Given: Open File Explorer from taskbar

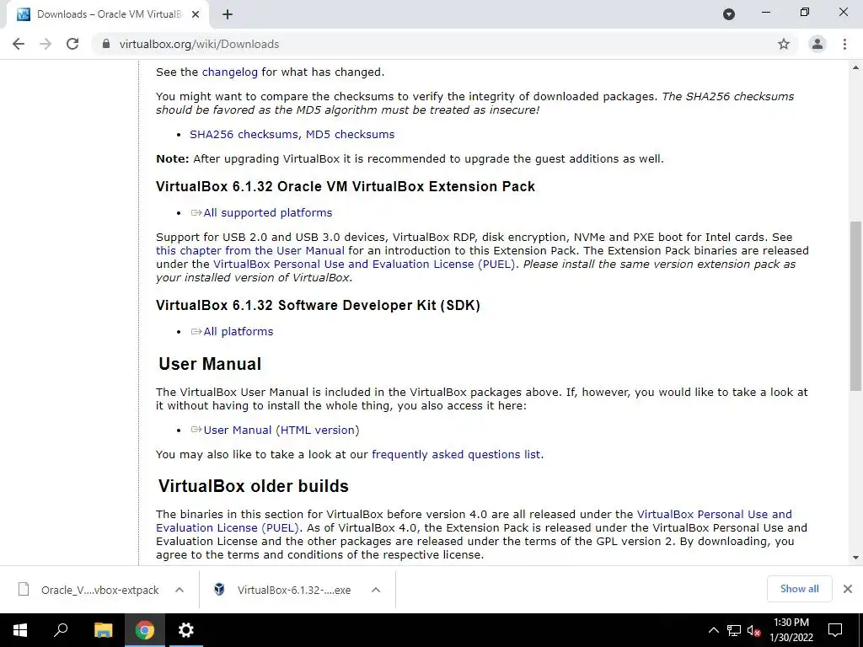Looking at the screenshot, I should click(103, 630).
